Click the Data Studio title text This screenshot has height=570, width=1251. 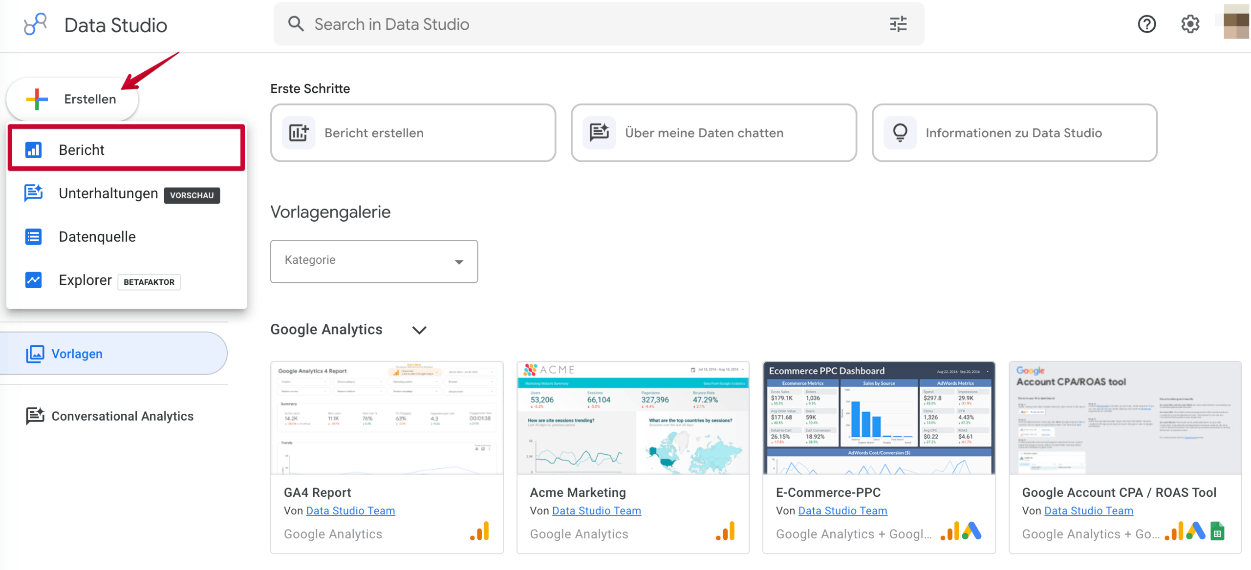115,25
